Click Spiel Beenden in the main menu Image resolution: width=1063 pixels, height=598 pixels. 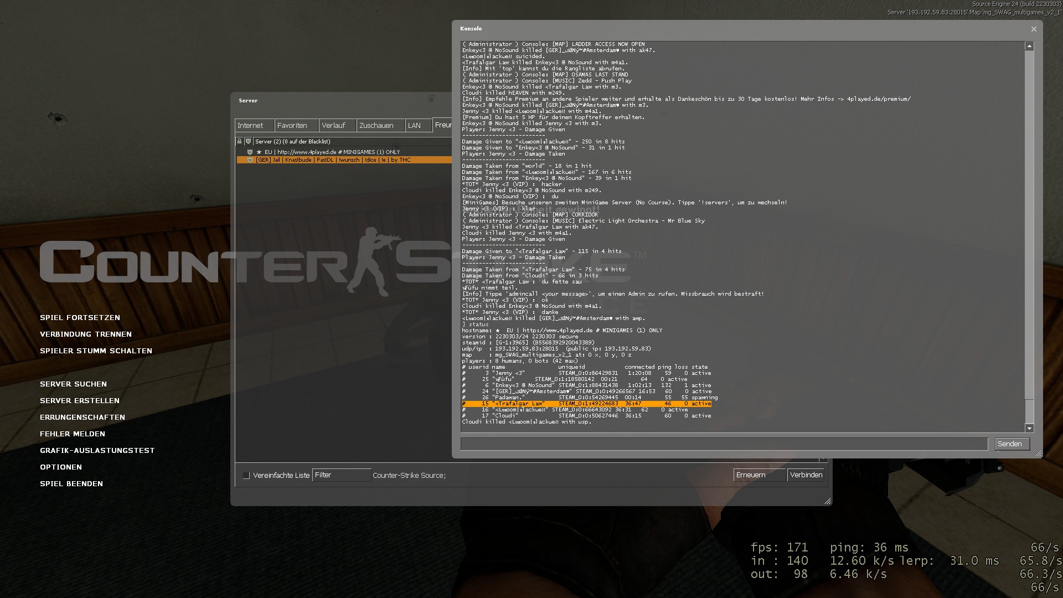pyautogui.click(x=71, y=484)
